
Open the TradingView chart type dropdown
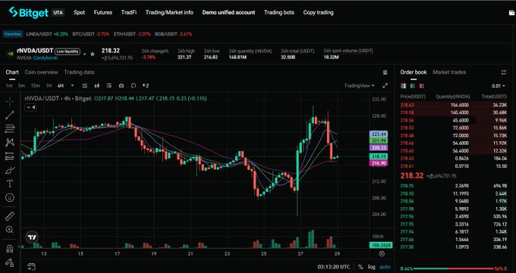pyautogui.click(x=360, y=86)
